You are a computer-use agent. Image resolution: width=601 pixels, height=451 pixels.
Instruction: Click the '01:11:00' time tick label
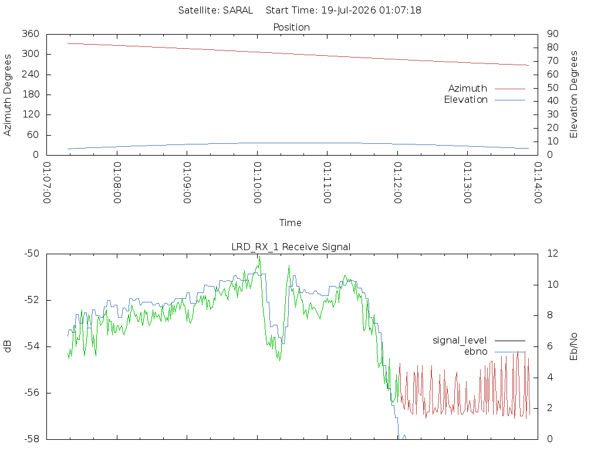(327, 183)
